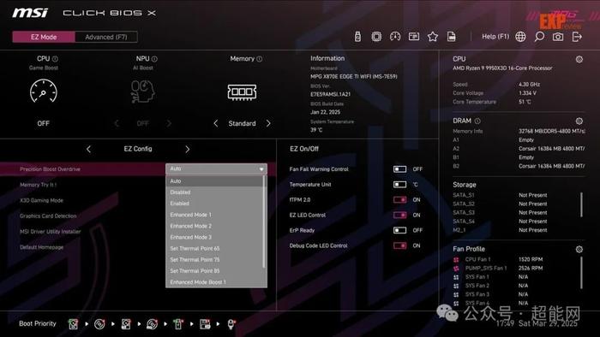Click the document file icon in top toolbar
This screenshot has height=337, width=600.
452,37
